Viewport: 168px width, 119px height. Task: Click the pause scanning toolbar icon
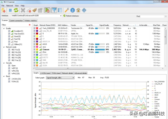click(x=10, y=10)
